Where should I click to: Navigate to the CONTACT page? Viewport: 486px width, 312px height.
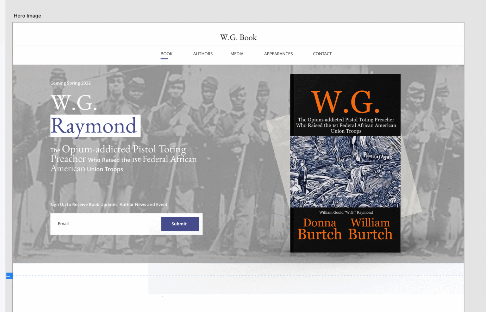coord(322,54)
